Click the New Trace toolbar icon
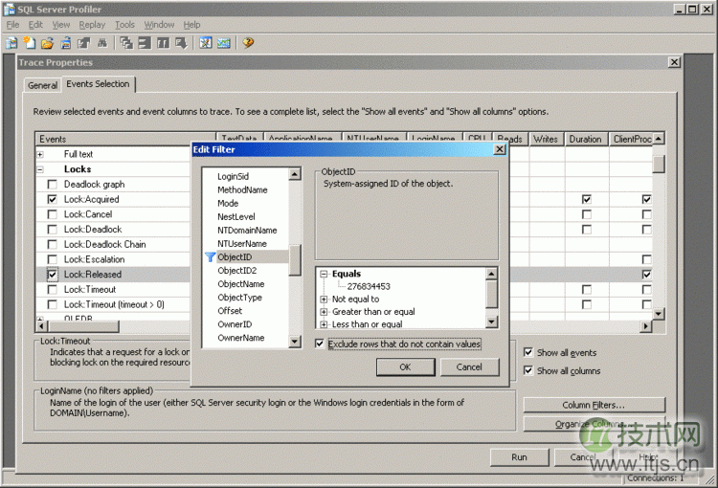The width and height of the screenshot is (718, 488). [x=11, y=43]
